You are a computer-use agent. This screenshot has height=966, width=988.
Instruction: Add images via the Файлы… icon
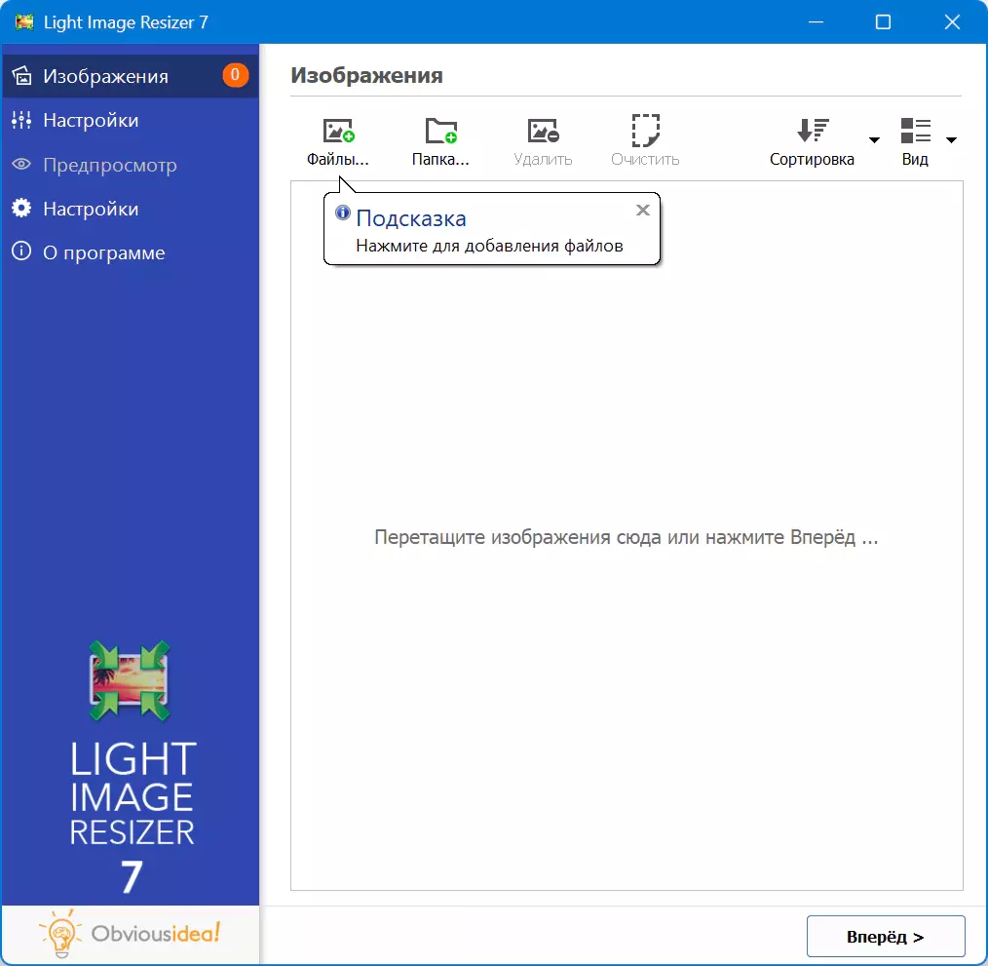tap(338, 131)
